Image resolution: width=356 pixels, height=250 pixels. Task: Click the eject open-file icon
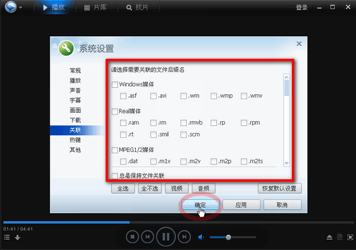(329, 238)
